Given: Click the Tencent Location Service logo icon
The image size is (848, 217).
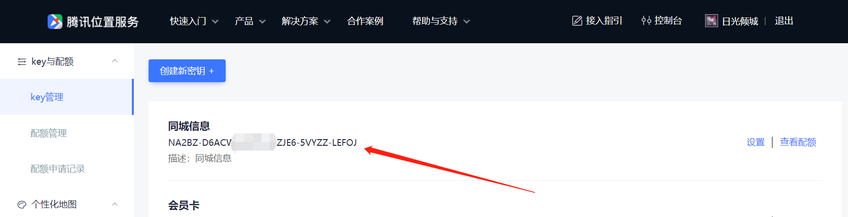Looking at the screenshot, I should [x=55, y=21].
